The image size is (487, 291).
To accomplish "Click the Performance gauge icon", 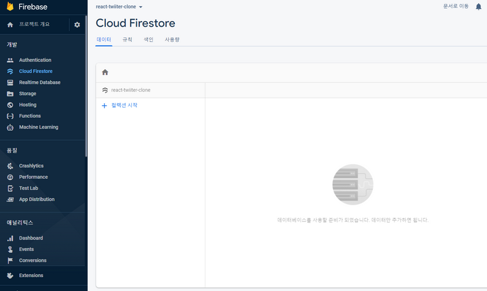I will [x=10, y=177].
